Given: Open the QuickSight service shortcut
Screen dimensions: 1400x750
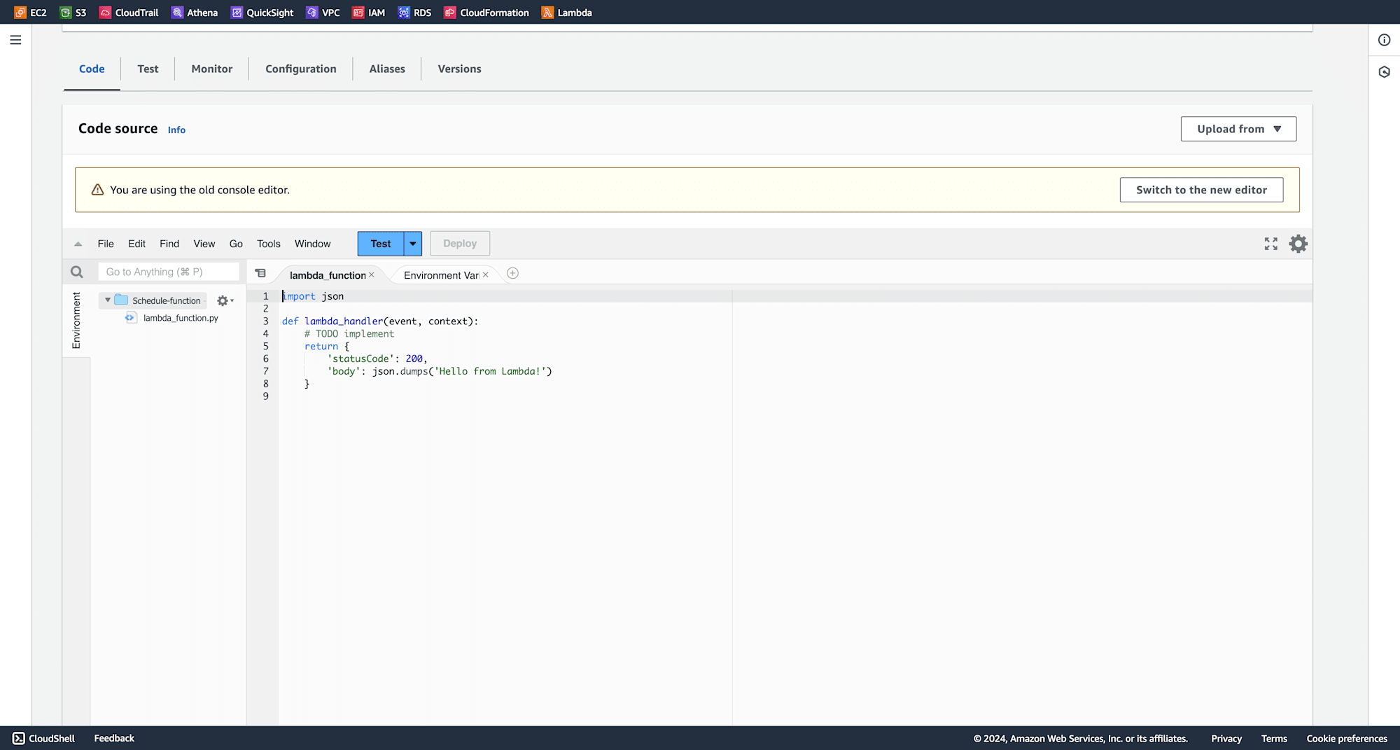Looking at the screenshot, I should [x=262, y=13].
